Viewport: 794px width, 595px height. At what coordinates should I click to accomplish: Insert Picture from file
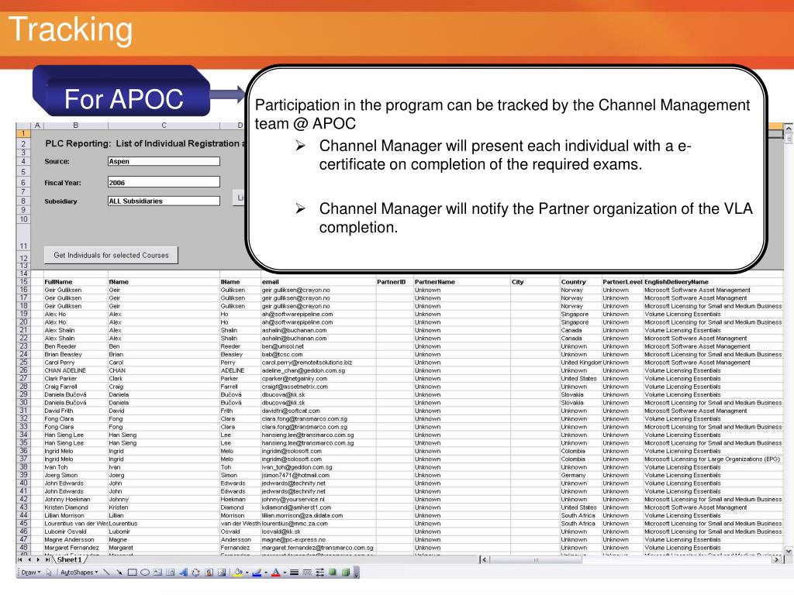221,573
